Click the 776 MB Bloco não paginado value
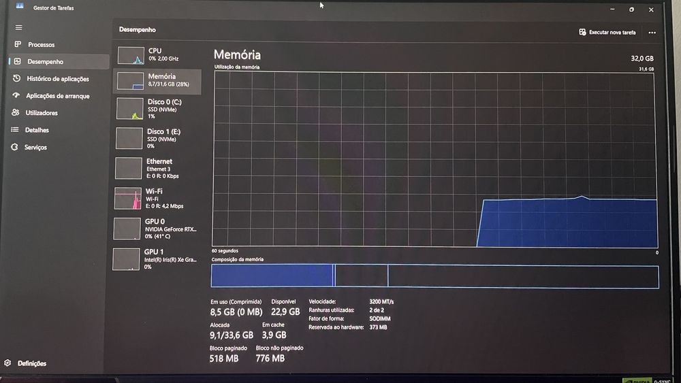 tap(270, 359)
